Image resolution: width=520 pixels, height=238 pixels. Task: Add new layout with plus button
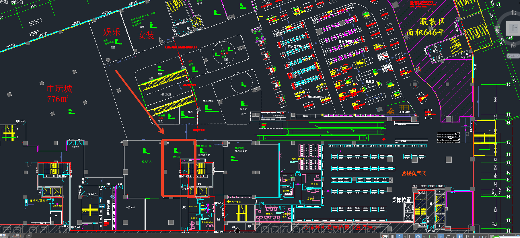(29, 236)
